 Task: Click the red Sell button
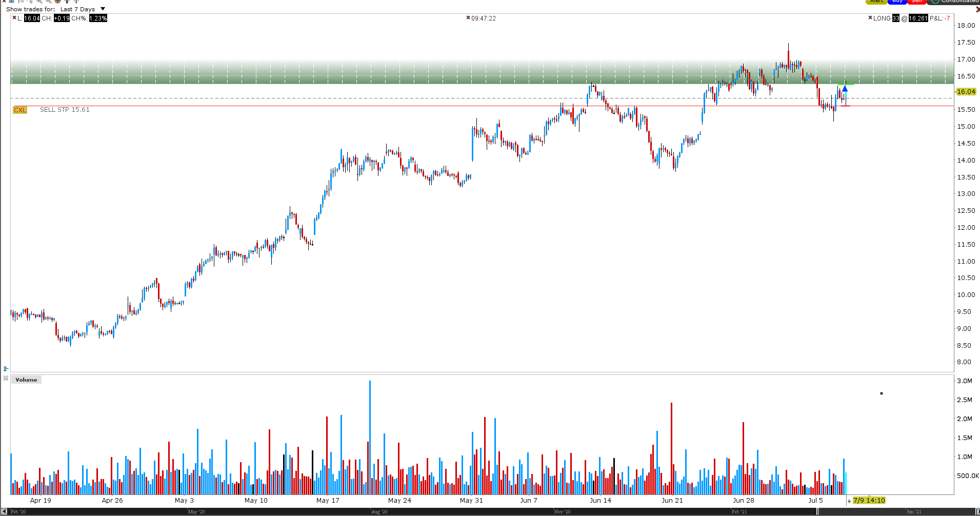coord(917,2)
